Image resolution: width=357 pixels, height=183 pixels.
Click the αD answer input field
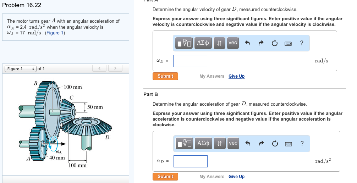click(190, 161)
